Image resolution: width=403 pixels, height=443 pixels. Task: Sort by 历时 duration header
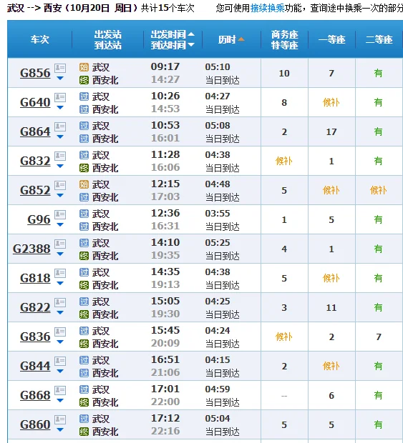pyautogui.click(x=231, y=39)
